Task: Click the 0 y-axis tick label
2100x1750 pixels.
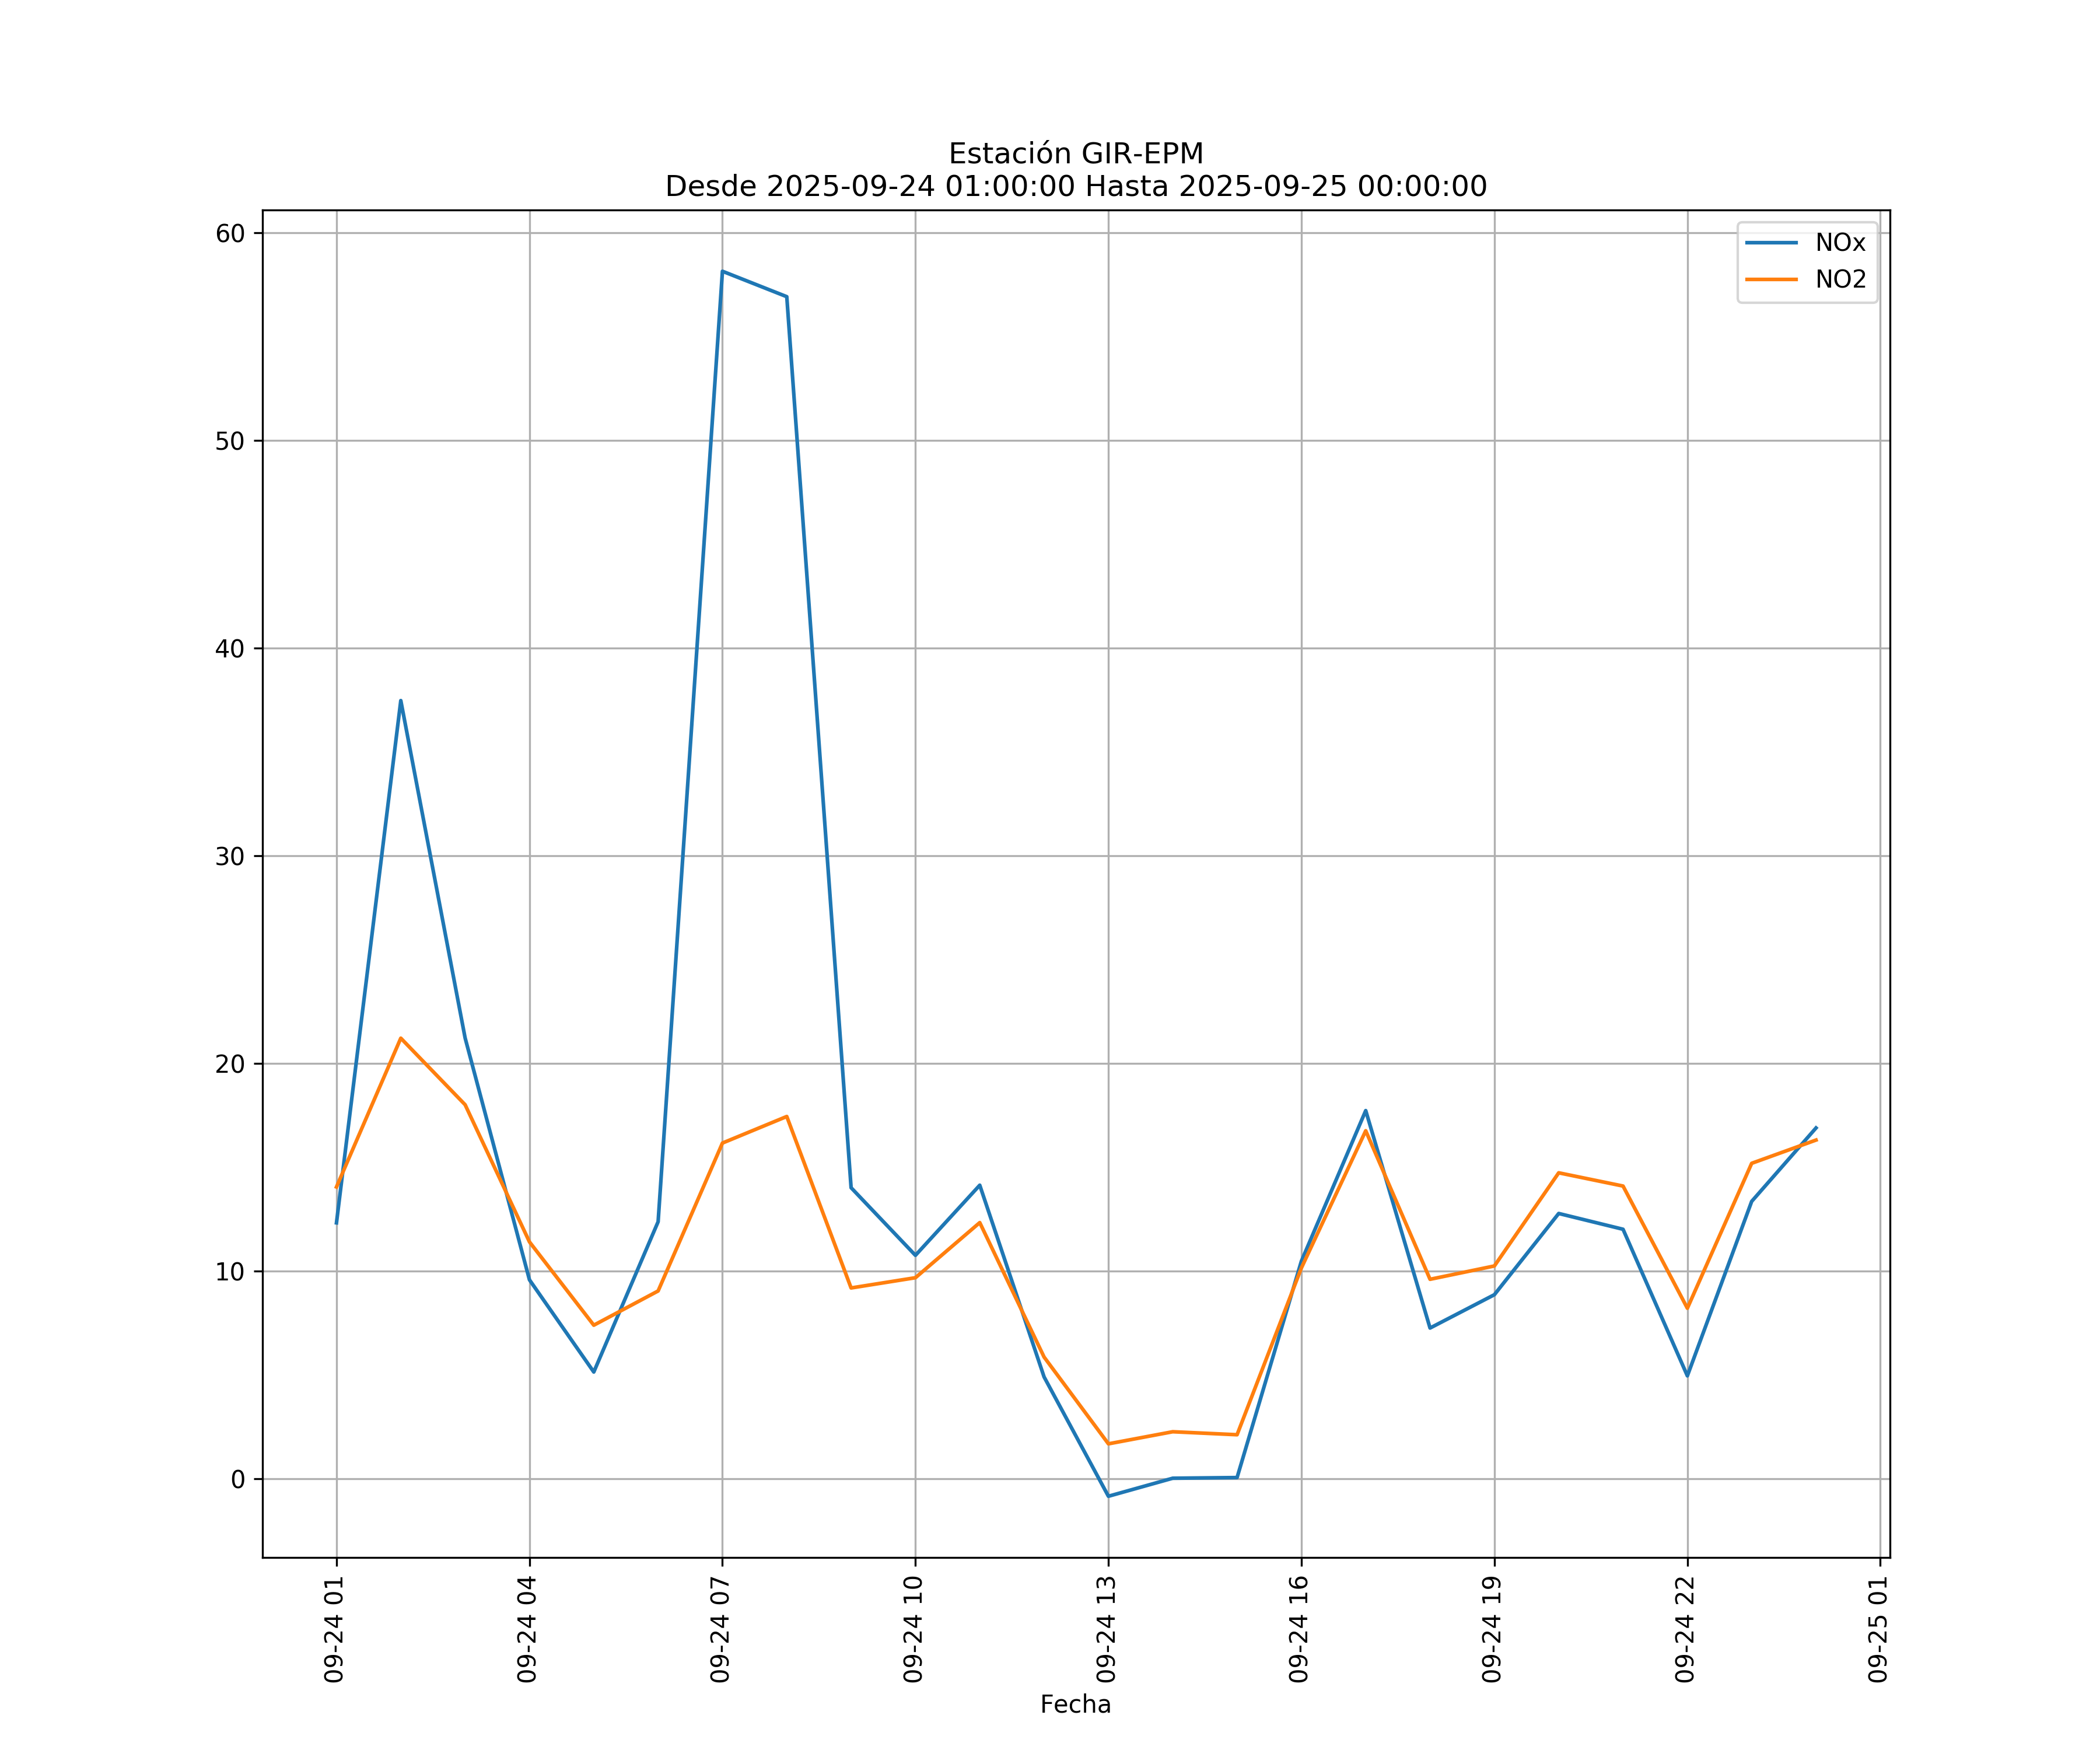Action: click(x=238, y=1480)
